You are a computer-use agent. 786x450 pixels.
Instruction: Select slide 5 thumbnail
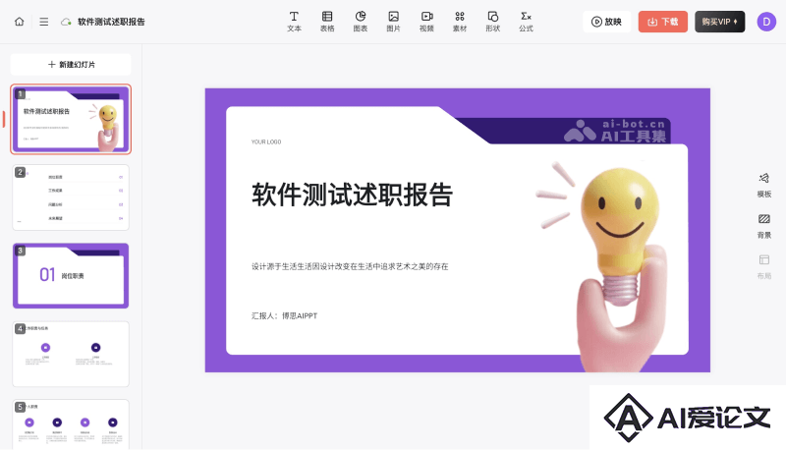point(71,423)
